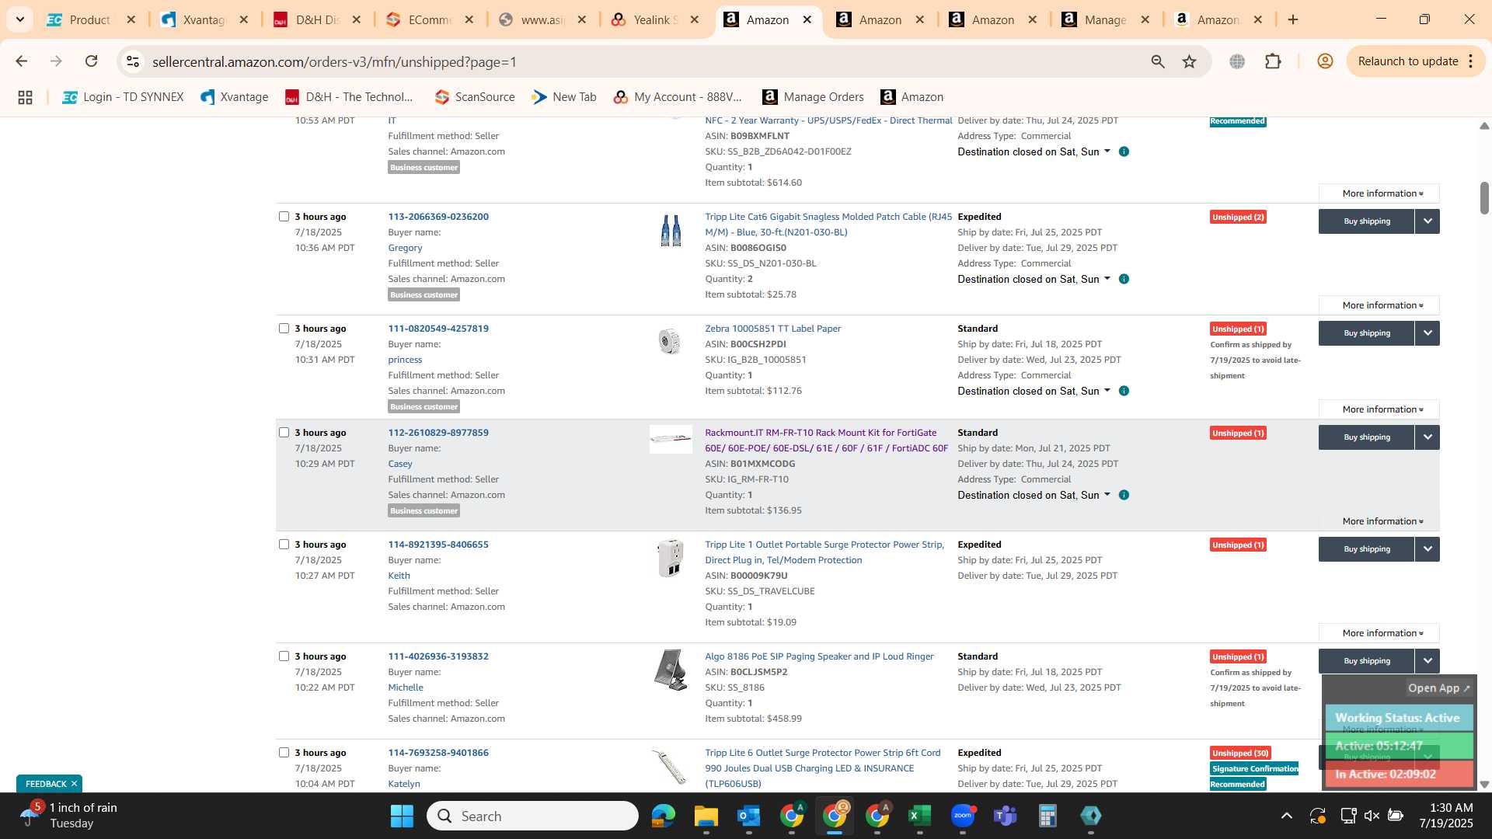Switch to the Xvantage browser tab
Viewport: 1492px width, 839px height.
[204, 19]
